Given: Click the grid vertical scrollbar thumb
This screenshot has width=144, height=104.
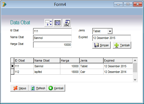Looking at the screenshot, I should tap(135, 68).
